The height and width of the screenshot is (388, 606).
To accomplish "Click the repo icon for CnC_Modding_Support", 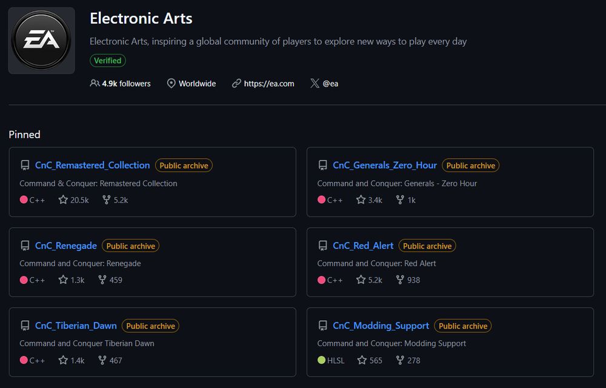I will pyautogui.click(x=322, y=326).
